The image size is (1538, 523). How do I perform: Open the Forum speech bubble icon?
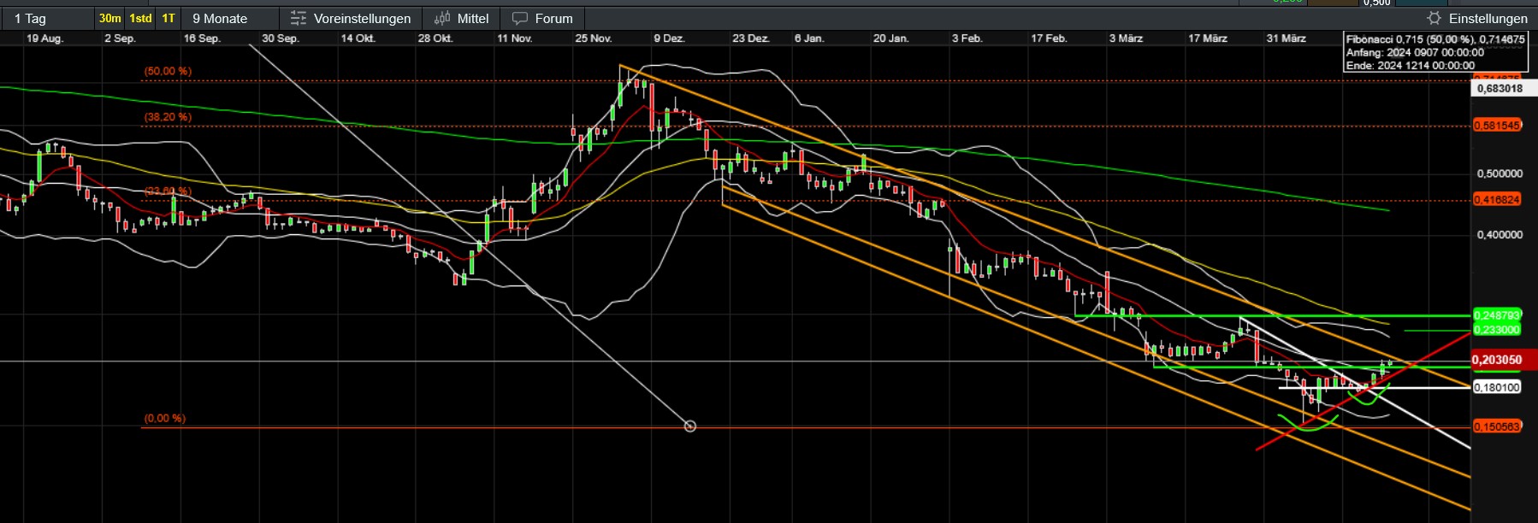(519, 18)
